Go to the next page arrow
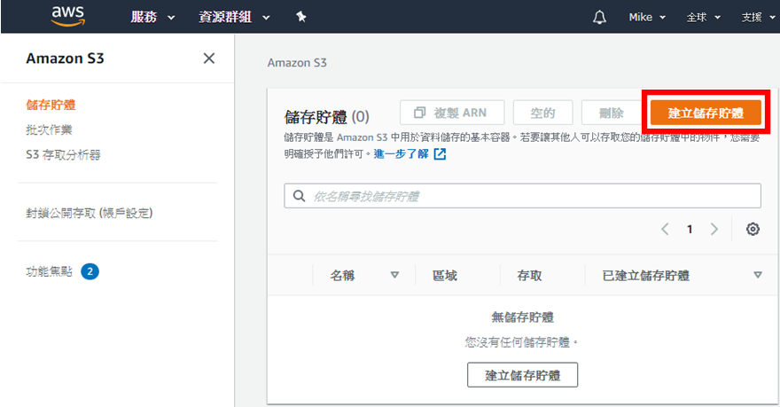Viewport: 780px width, 407px height. [714, 229]
